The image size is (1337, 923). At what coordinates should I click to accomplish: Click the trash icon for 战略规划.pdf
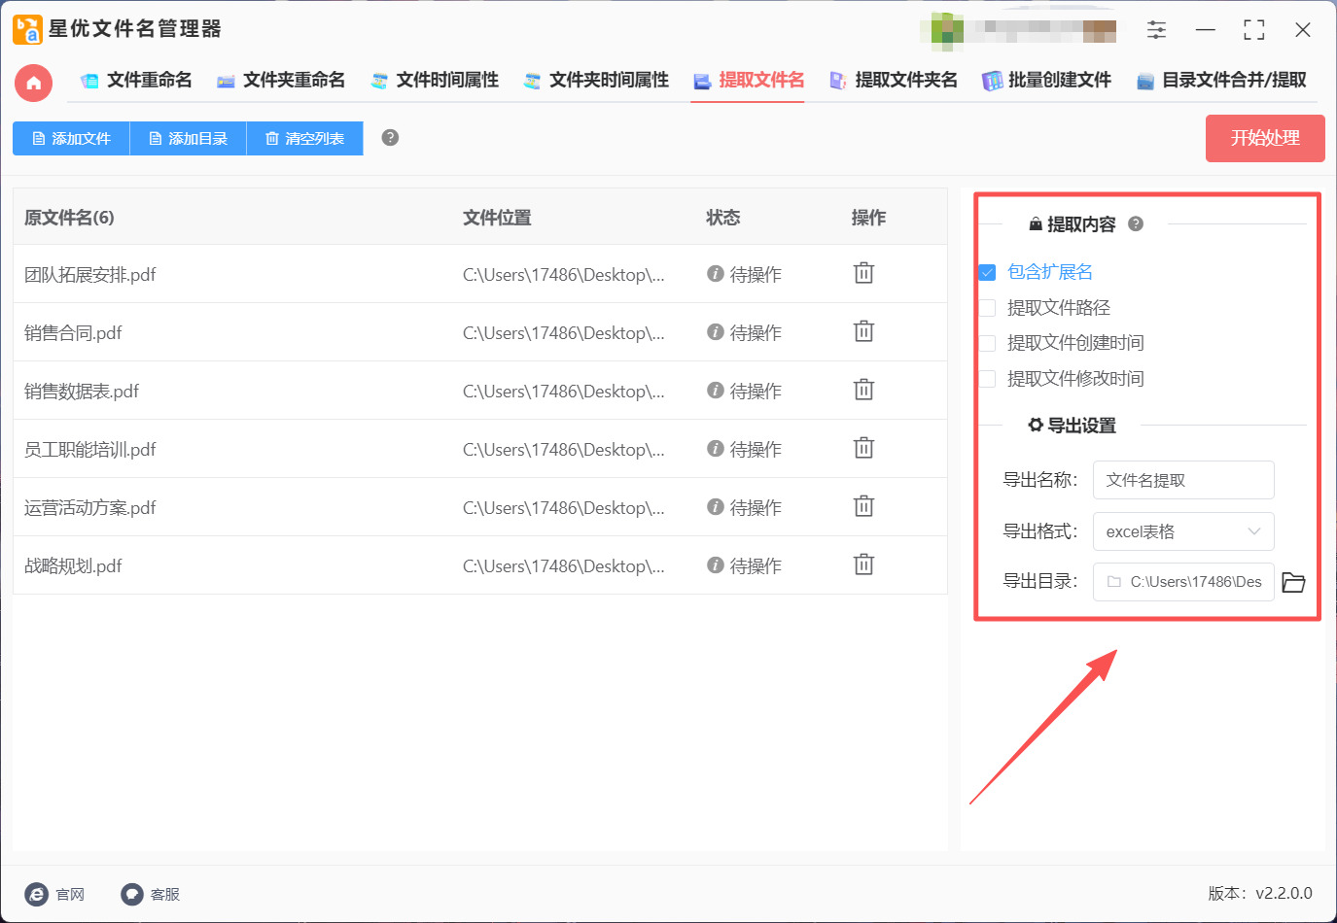[863, 564]
